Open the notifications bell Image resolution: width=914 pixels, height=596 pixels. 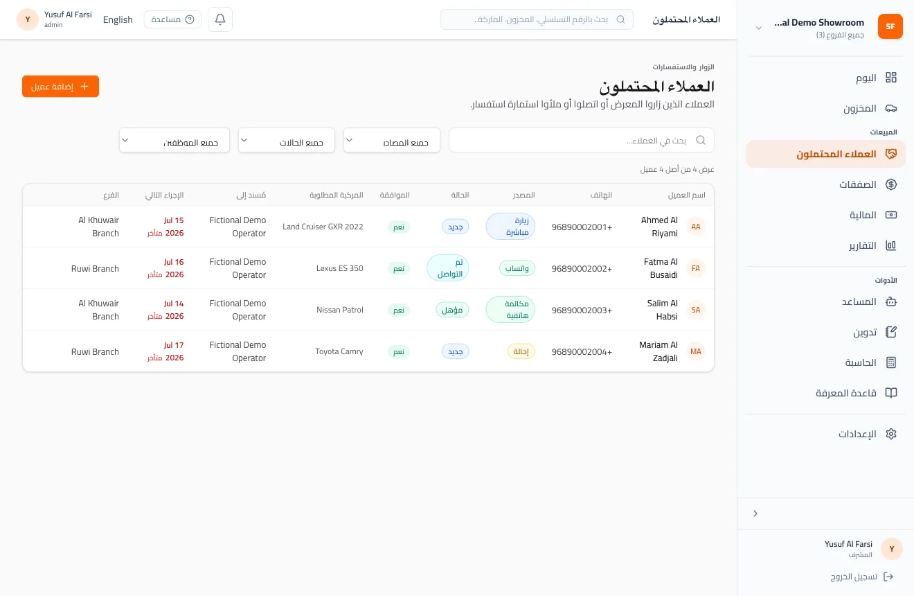(x=220, y=19)
